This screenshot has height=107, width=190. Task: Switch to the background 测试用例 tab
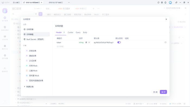pyautogui.click(x=88, y=15)
